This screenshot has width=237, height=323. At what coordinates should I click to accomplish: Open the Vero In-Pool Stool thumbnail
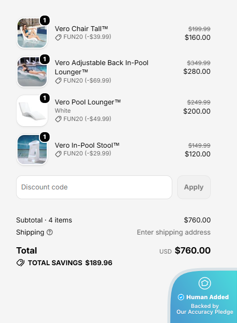pos(32,150)
